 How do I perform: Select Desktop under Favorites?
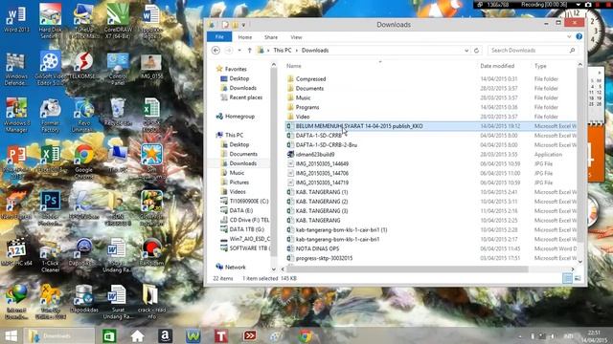(x=238, y=78)
